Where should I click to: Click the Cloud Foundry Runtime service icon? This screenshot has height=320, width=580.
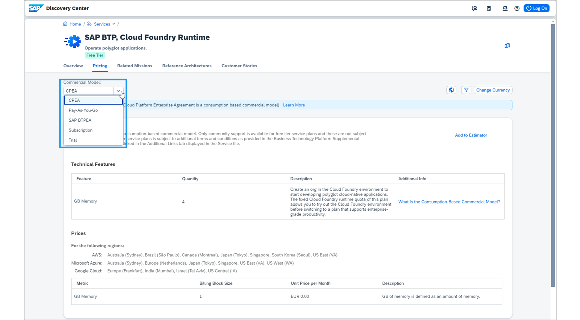click(x=72, y=42)
